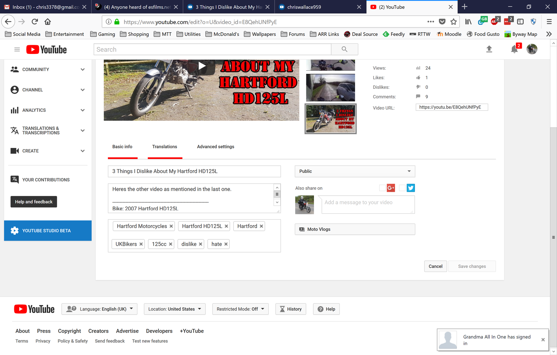Viewport: 557px width, 355px height.
Task: Open the notifications bell
Action: tap(515, 49)
